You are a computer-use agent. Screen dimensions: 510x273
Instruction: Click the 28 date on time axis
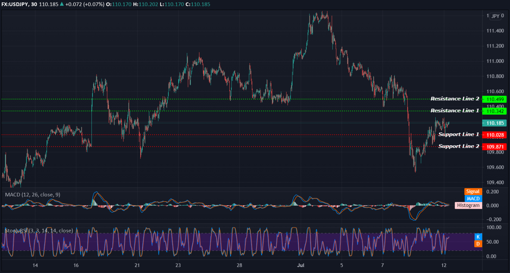pyautogui.click(x=239, y=265)
